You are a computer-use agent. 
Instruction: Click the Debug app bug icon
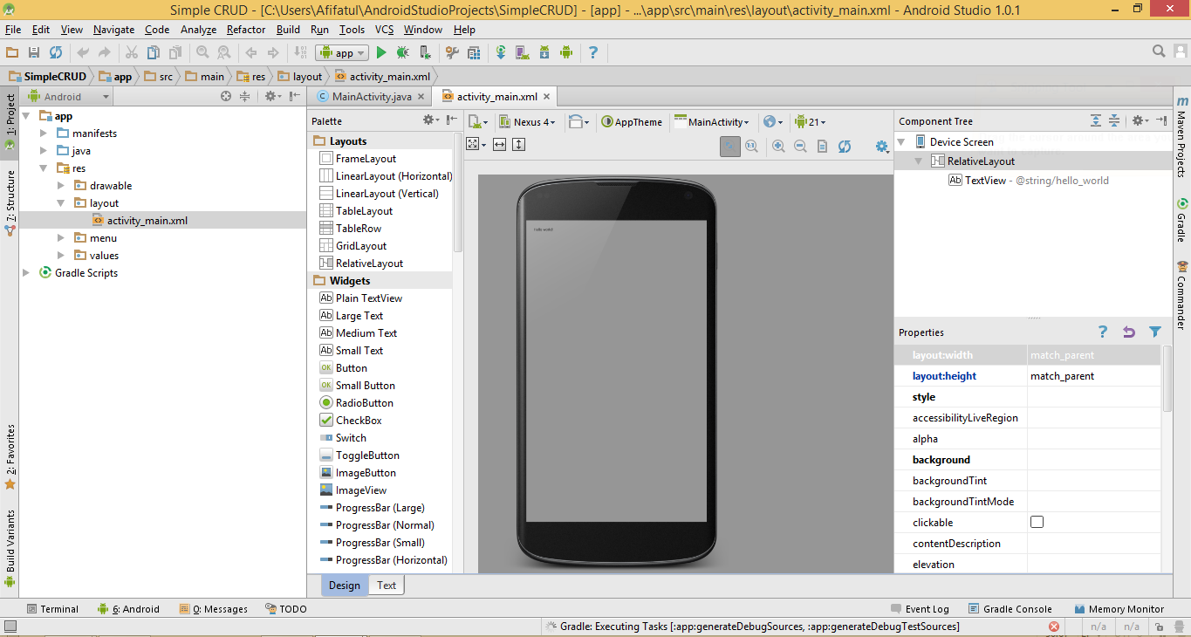[x=403, y=52]
